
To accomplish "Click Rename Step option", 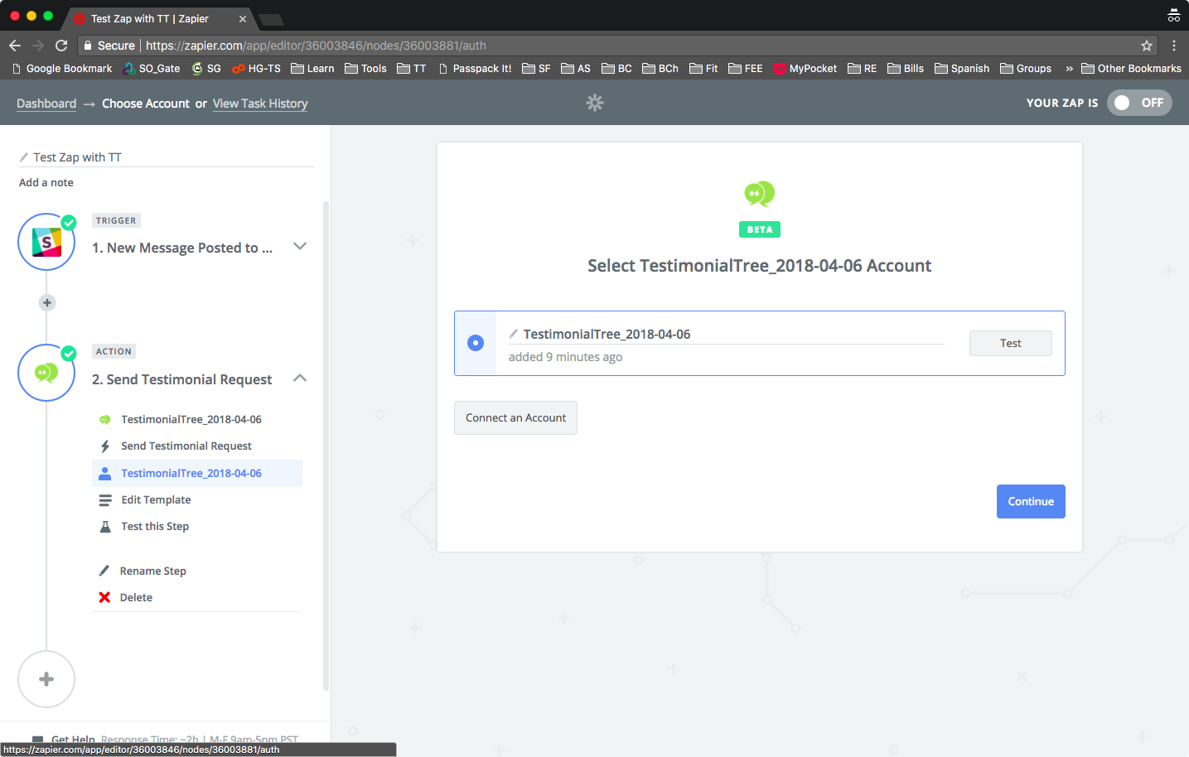I will (152, 571).
